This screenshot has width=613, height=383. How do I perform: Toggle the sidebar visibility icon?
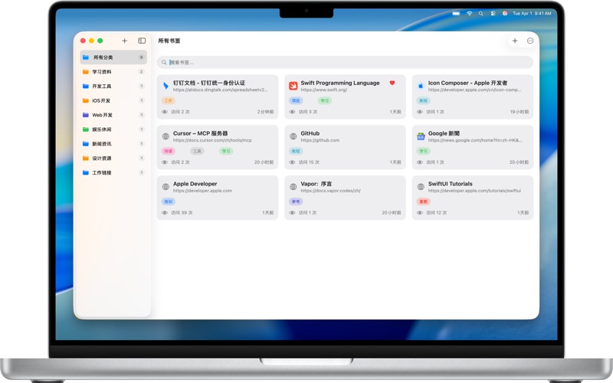tap(142, 41)
